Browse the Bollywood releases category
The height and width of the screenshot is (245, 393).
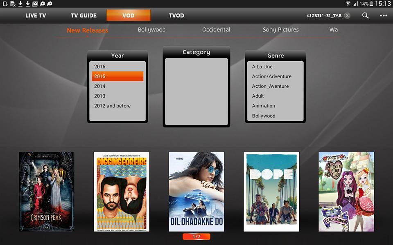pos(151,29)
